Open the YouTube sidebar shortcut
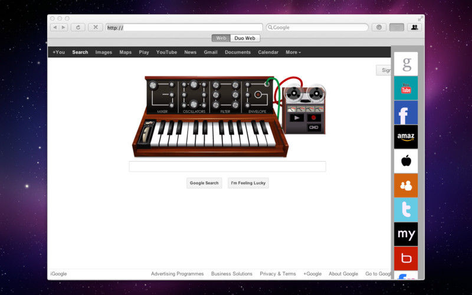The image size is (472, 295). point(406,88)
